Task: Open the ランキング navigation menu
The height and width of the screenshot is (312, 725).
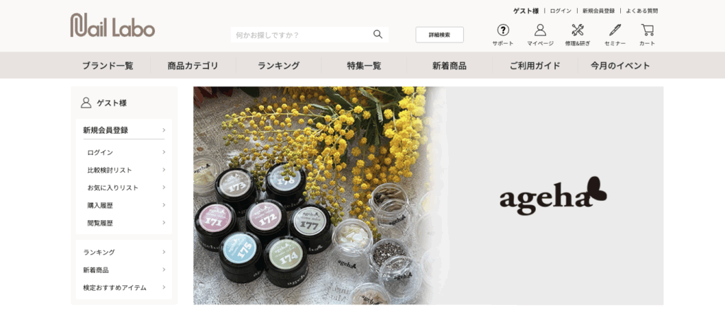Action: [x=278, y=66]
